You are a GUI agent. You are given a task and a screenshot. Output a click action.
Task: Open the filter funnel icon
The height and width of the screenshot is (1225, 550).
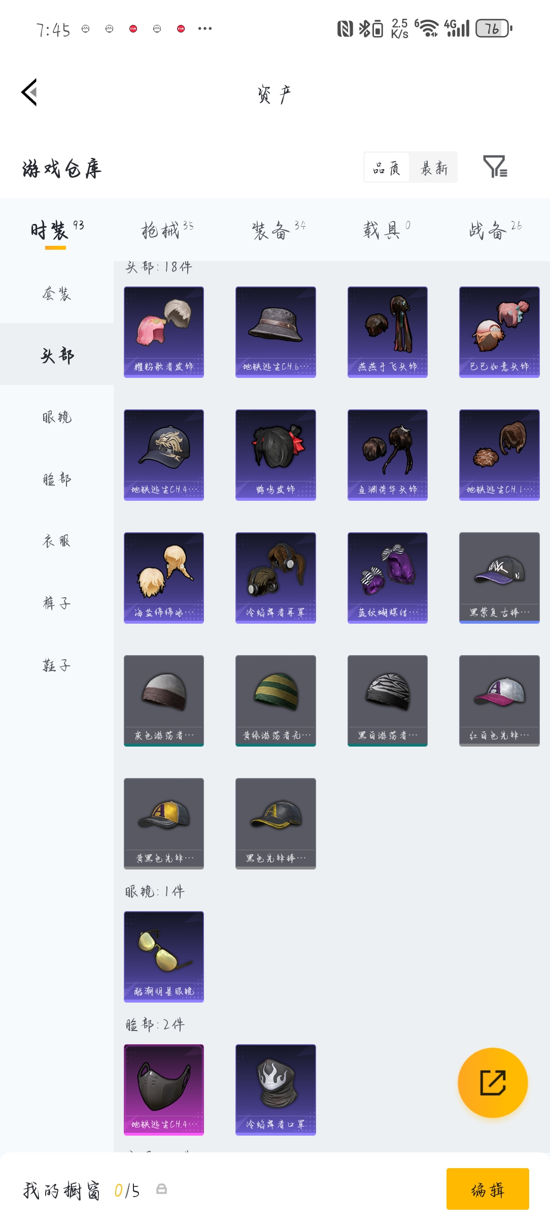click(495, 167)
